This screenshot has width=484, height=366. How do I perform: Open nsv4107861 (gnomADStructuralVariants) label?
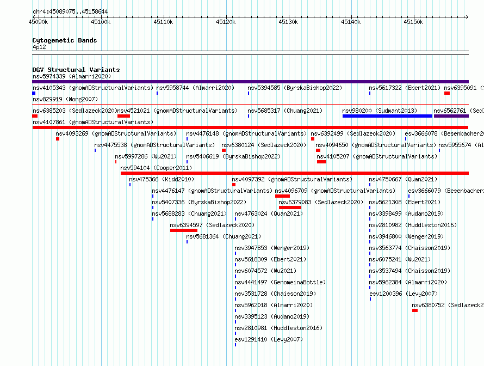coord(93,122)
